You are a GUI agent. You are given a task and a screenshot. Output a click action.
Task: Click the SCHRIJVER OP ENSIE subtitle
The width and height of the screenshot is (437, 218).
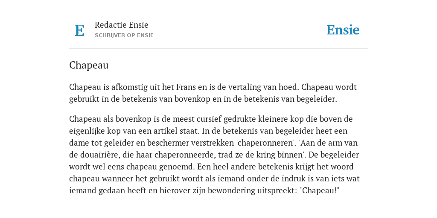[124, 35]
